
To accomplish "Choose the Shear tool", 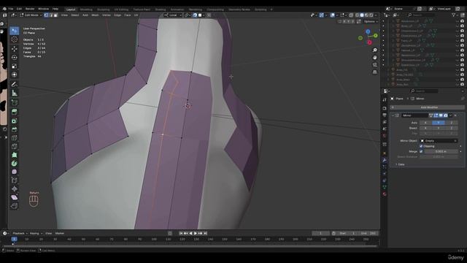I will (15, 197).
